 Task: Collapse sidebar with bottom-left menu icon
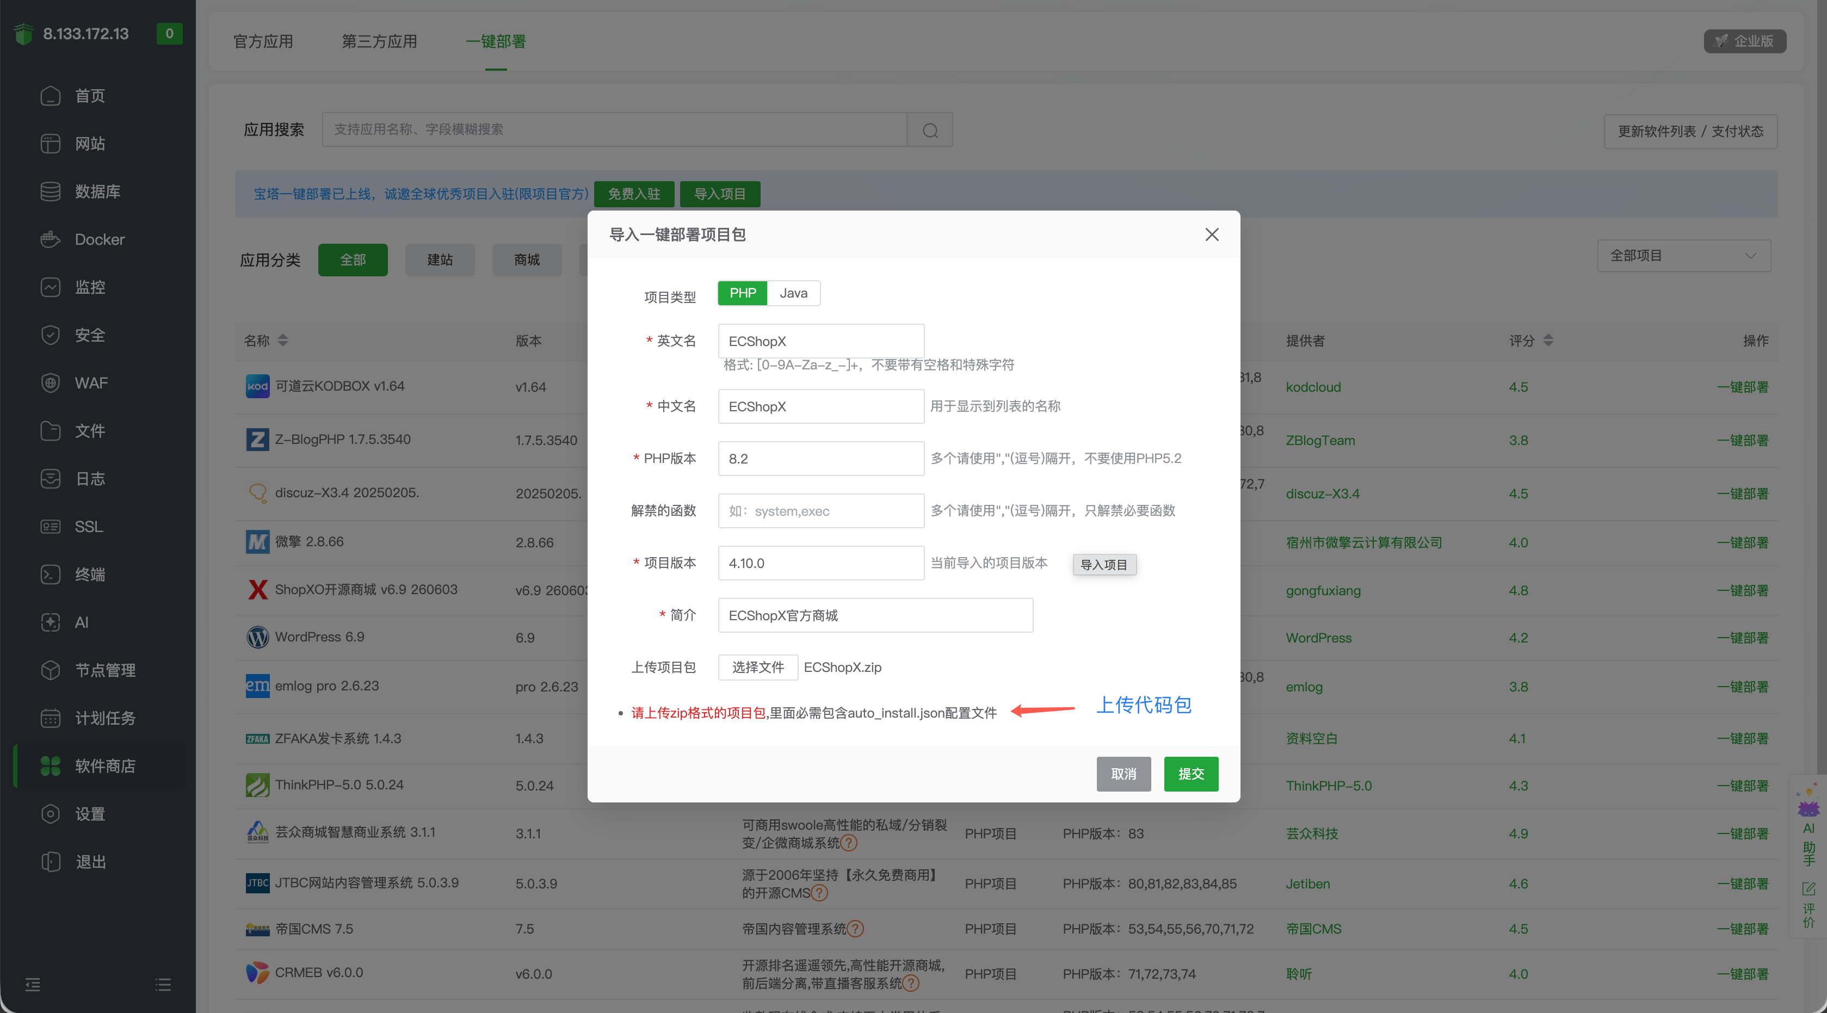tap(33, 985)
